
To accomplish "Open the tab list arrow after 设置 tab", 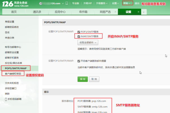I will point(144,12).
